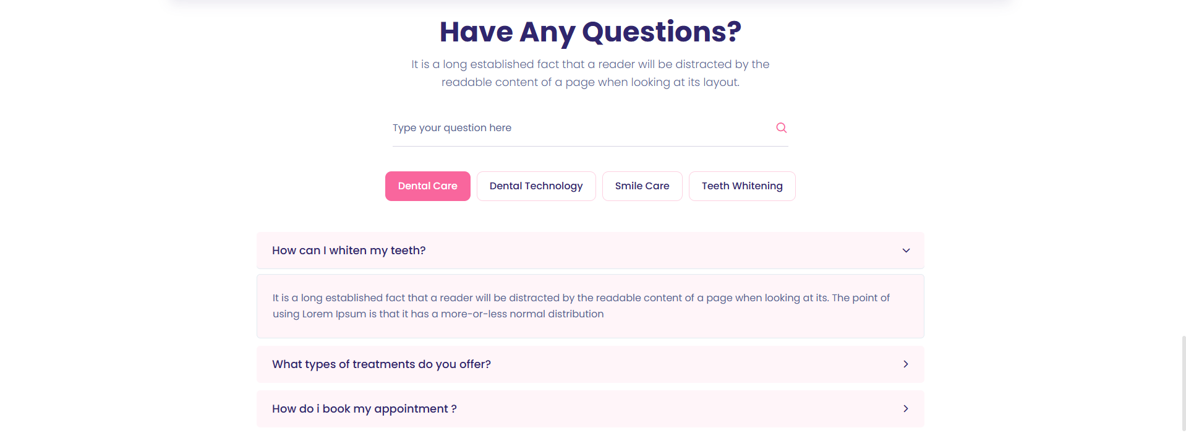Expand the book appointment chevron arrow

point(906,409)
